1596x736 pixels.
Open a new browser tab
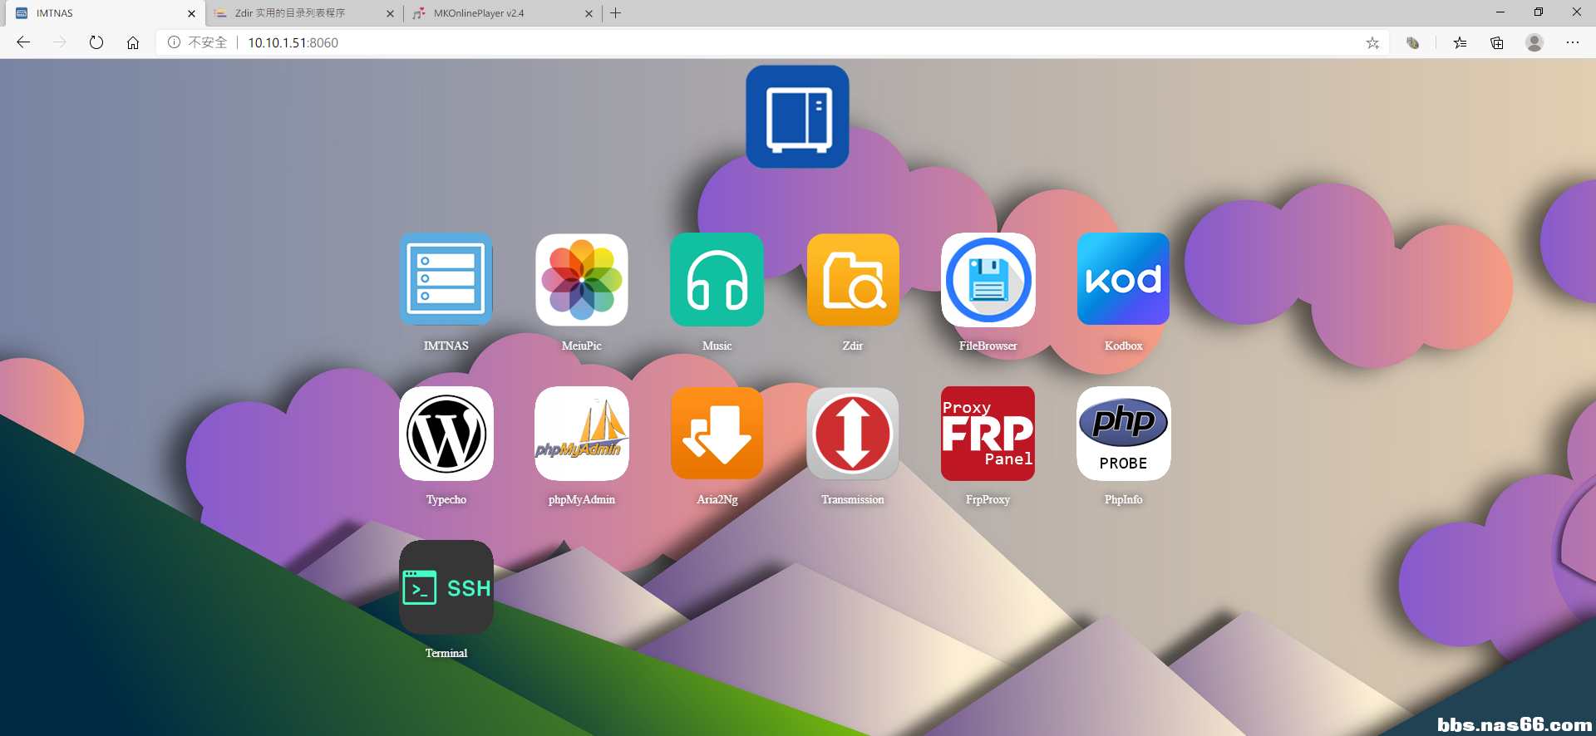pos(615,13)
